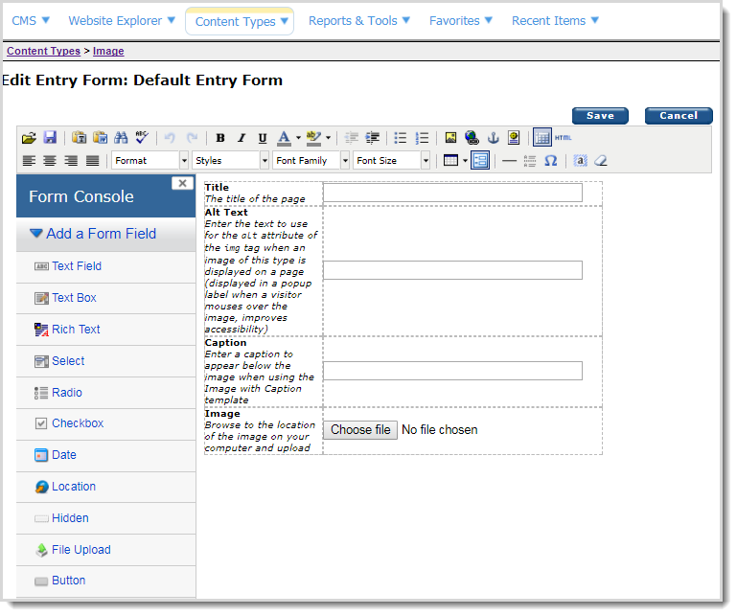Add a Select field
This screenshot has height=616, width=737.
106,362
